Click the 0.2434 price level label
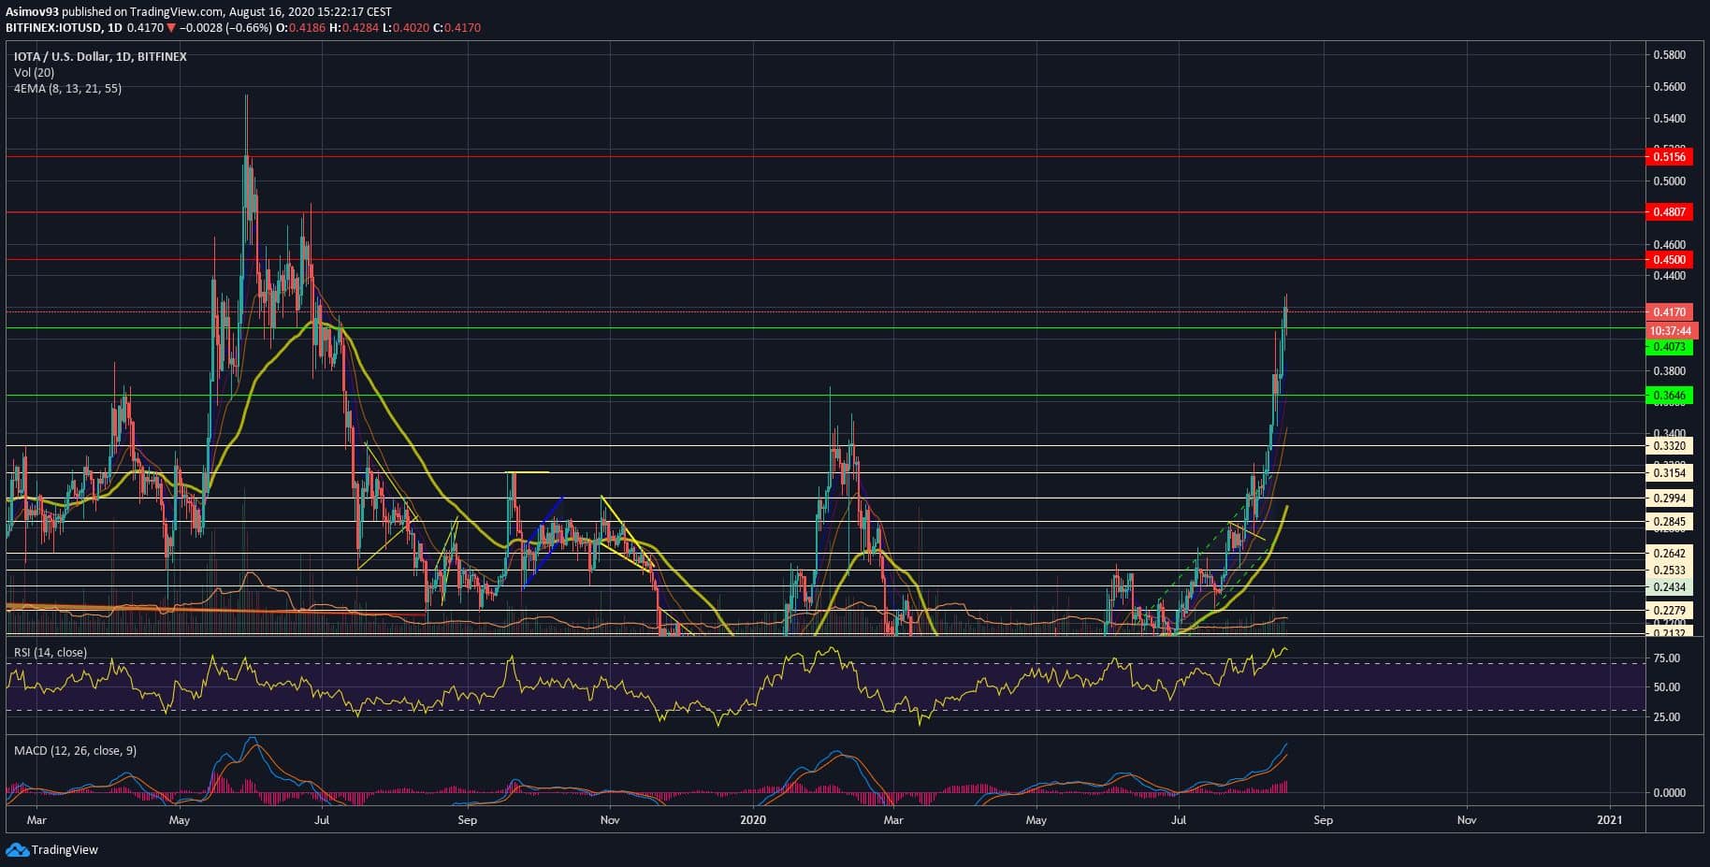The width and height of the screenshot is (1710, 867). coord(1669,587)
